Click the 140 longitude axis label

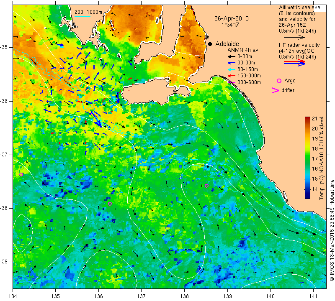click(x=270, y=296)
